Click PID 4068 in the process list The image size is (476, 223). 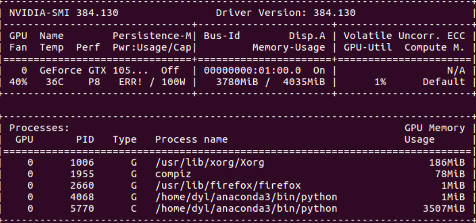82,197
